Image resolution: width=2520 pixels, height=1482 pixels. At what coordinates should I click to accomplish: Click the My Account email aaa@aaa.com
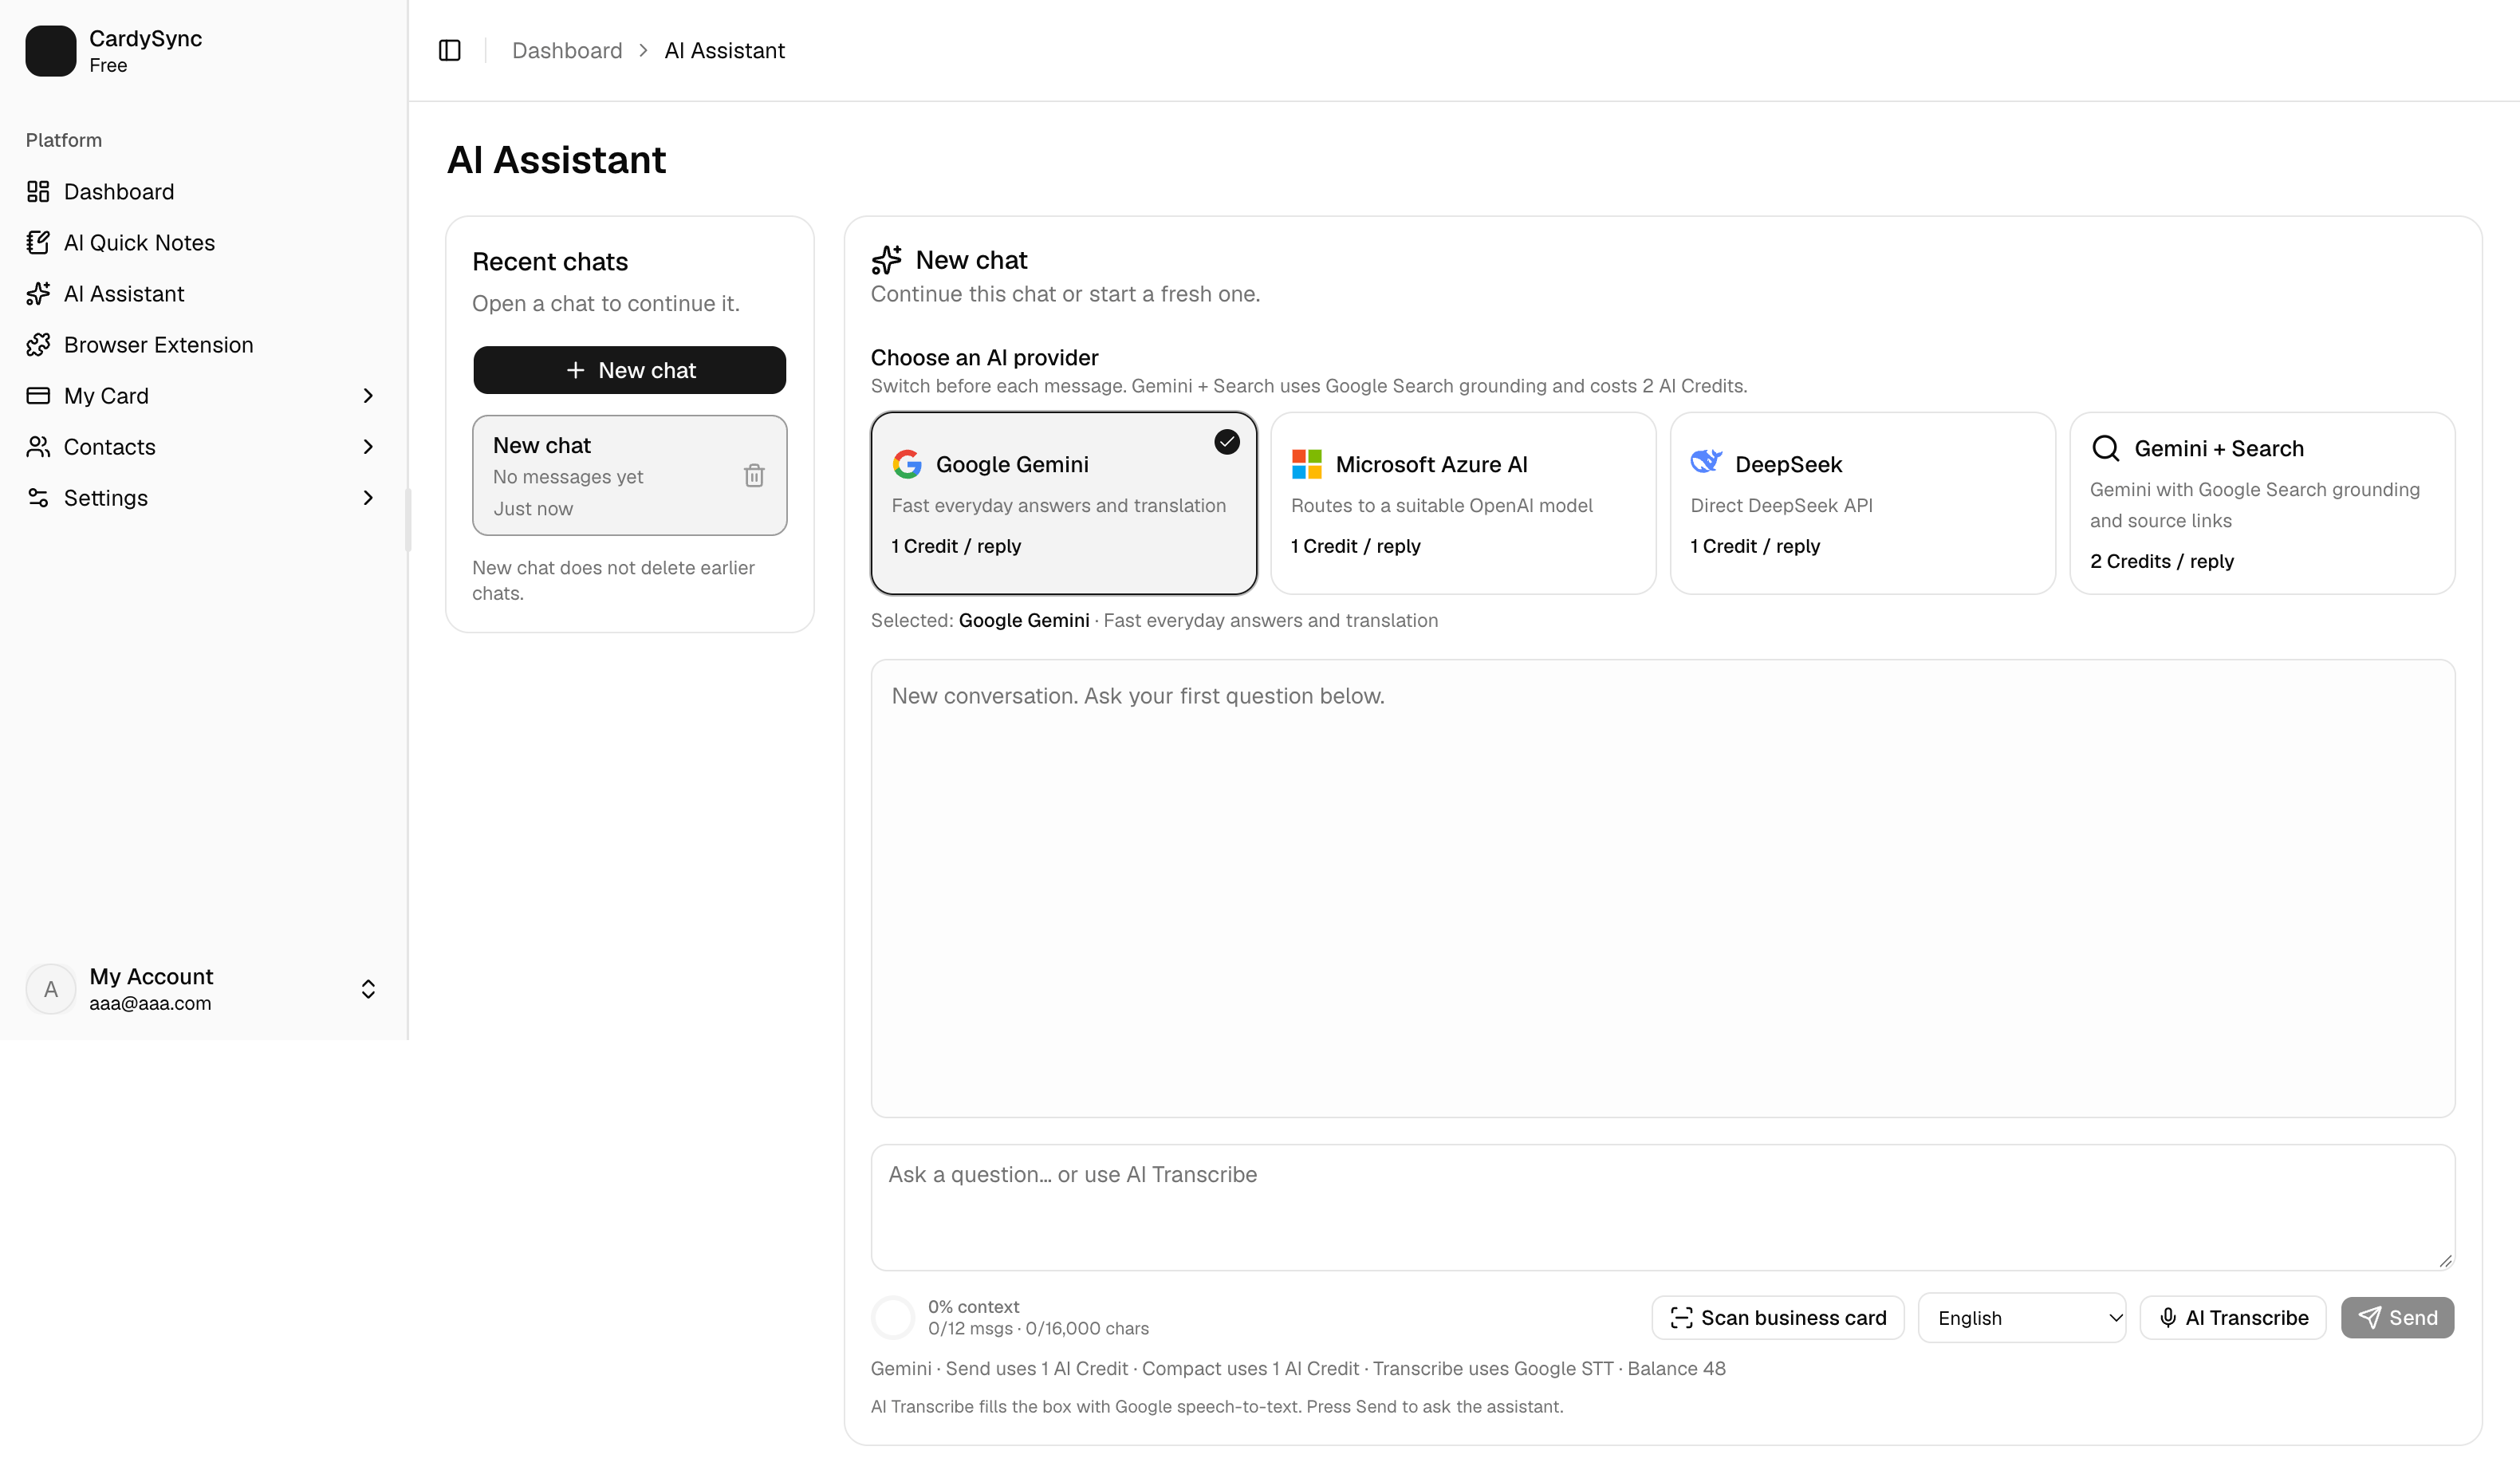coord(150,1003)
